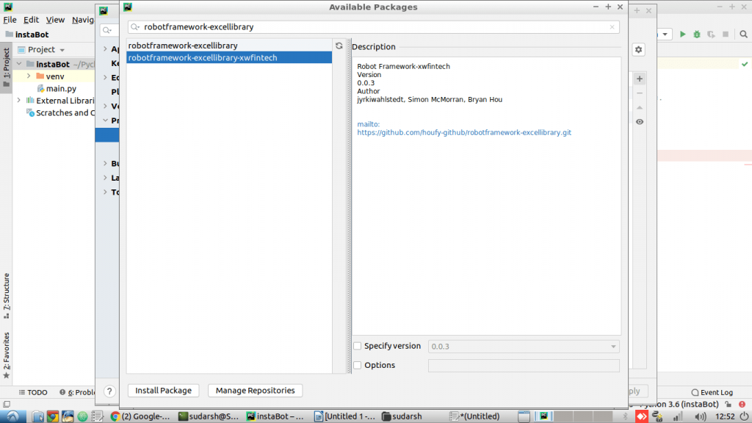The width and height of the screenshot is (752, 423).
Task: Expand the venv folder in project tree
Action: (x=29, y=76)
